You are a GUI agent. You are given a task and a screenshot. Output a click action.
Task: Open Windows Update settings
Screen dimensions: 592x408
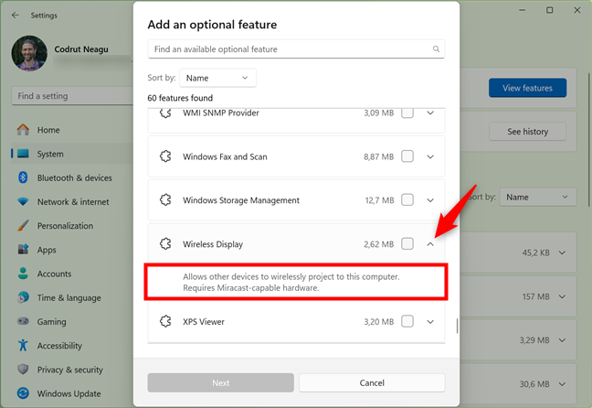coord(72,393)
